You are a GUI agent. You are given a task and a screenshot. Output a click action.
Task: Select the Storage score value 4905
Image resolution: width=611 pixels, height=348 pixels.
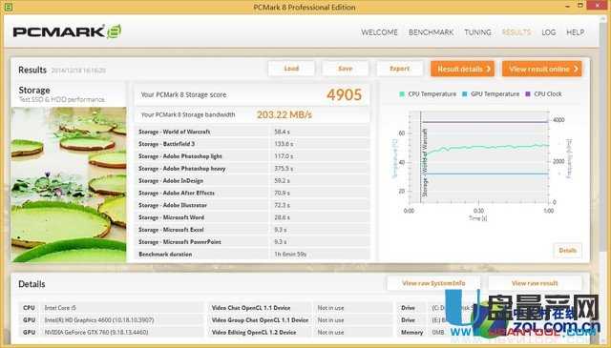[x=344, y=94]
